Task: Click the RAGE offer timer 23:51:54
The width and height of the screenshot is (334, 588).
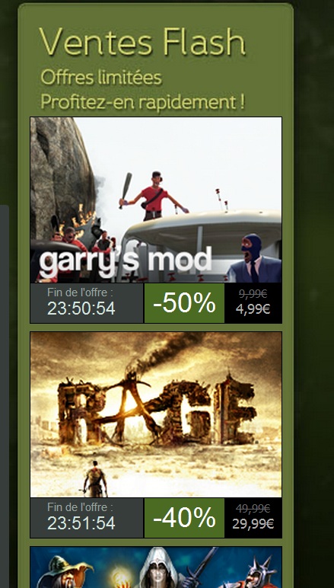Action: [x=81, y=523]
